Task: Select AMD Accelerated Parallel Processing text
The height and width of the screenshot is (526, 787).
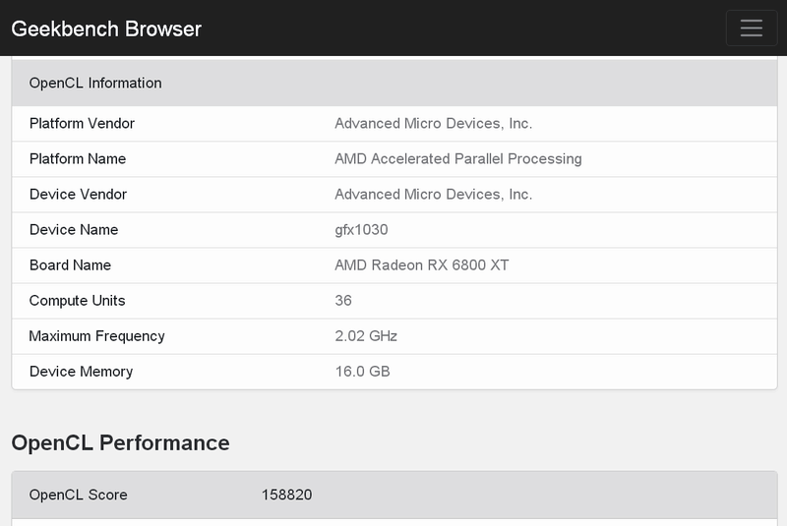Action: tap(457, 159)
